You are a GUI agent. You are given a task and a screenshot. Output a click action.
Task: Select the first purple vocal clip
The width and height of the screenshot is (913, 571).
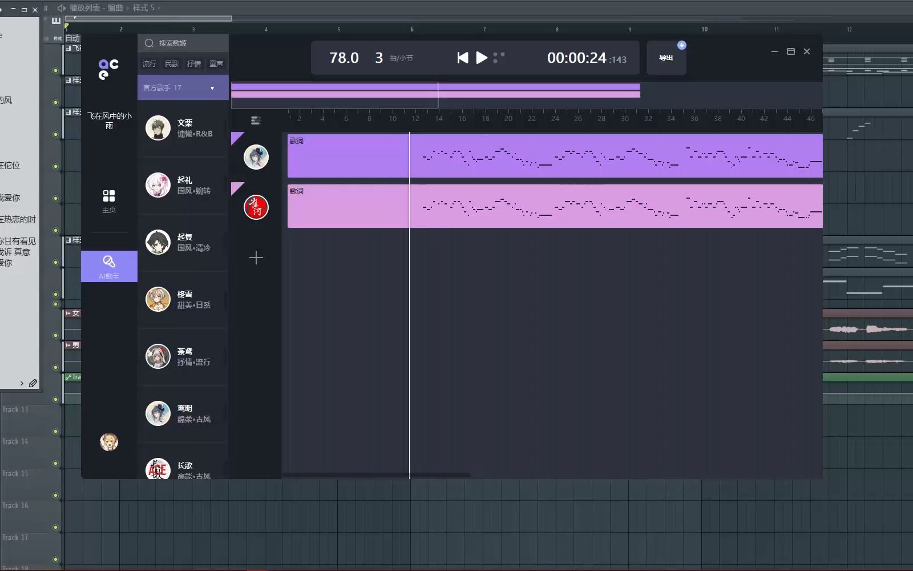(x=555, y=155)
